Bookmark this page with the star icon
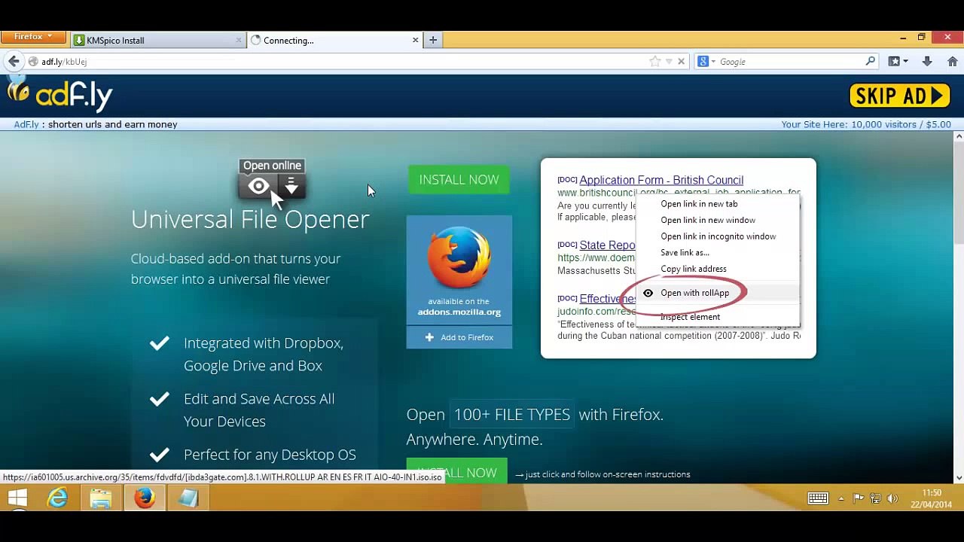 coord(655,62)
